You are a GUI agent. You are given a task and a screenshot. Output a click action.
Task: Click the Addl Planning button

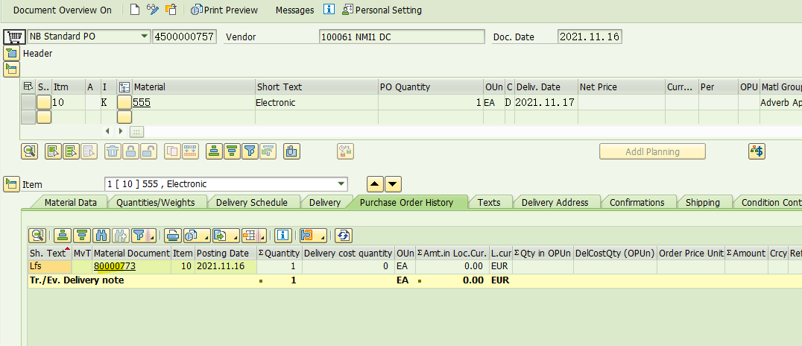652,151
